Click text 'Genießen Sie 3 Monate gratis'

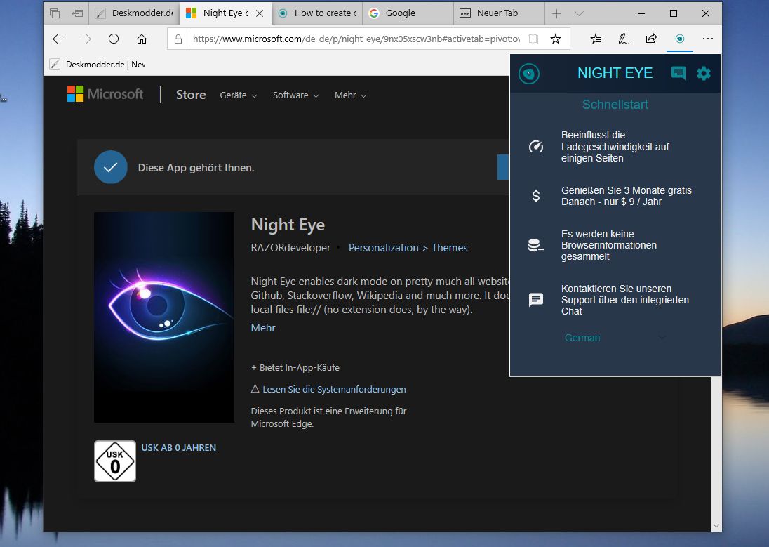(627, 190)
